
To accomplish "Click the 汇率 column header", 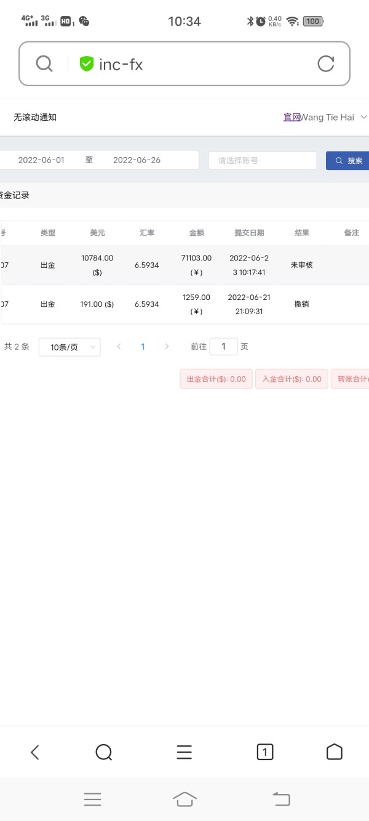I will point(147,233).
